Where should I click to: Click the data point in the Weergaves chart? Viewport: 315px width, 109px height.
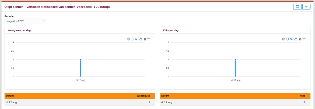coord(80,60)
